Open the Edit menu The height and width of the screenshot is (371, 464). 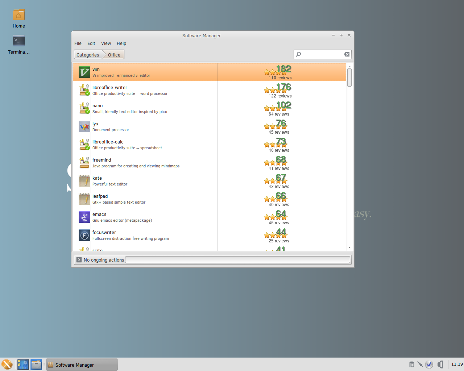pos(91,43)
